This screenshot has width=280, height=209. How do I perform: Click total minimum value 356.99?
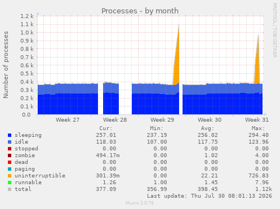[x=157, y=189]
